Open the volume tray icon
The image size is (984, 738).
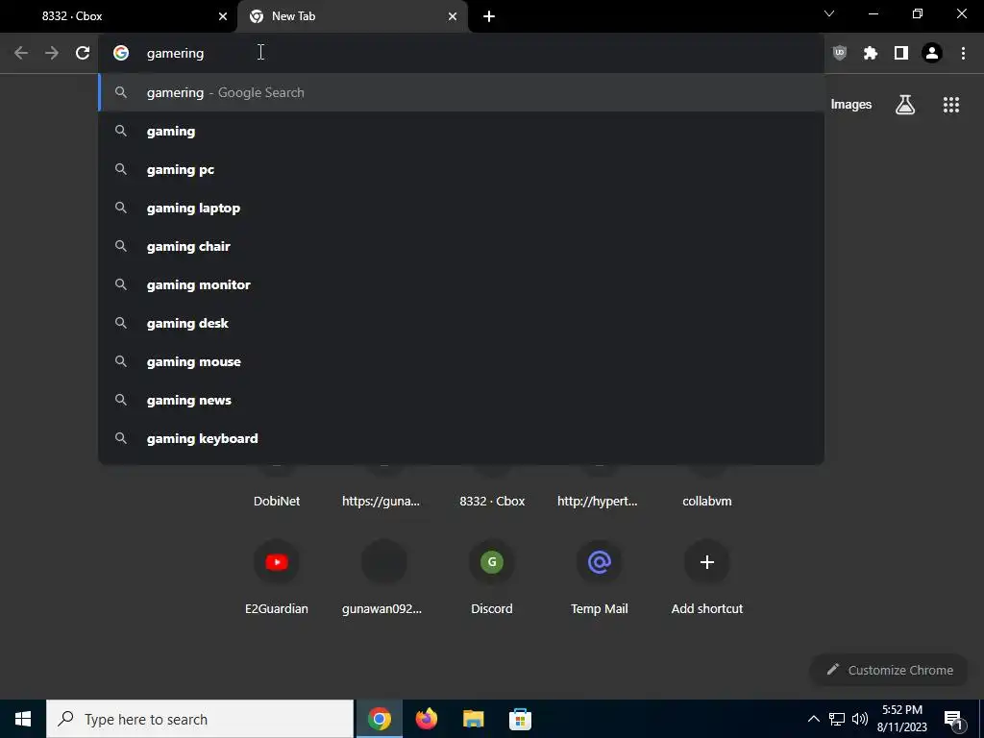pyautogui.click(x=860, y=719)
